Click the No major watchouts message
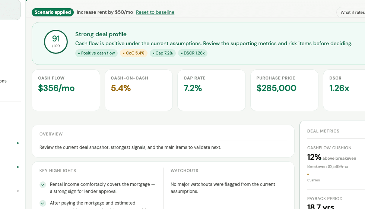This screenshot has width=365, height=209. (x=223, y=188)
